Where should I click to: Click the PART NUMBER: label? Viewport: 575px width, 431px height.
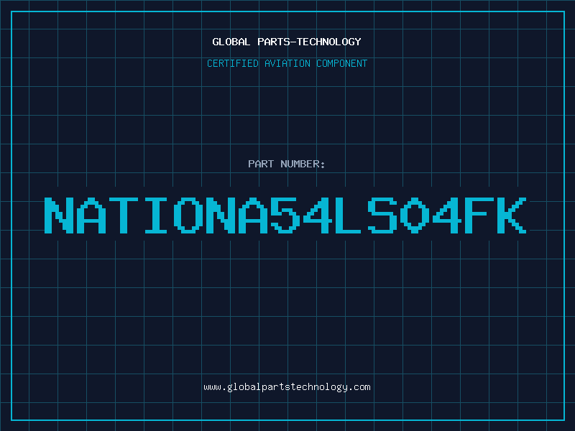pos(287,164)
